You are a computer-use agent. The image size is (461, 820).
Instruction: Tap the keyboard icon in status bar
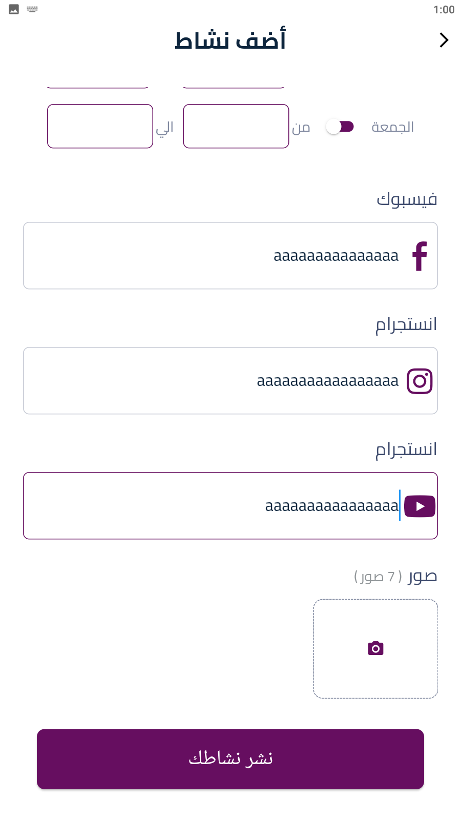[x=32, y=9]
